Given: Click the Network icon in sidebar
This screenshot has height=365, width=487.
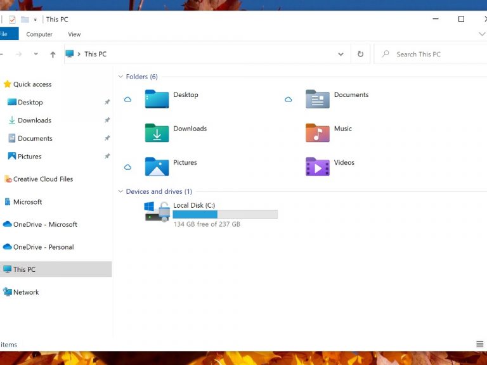Looking at the screenshot, I should coord(8,291).
